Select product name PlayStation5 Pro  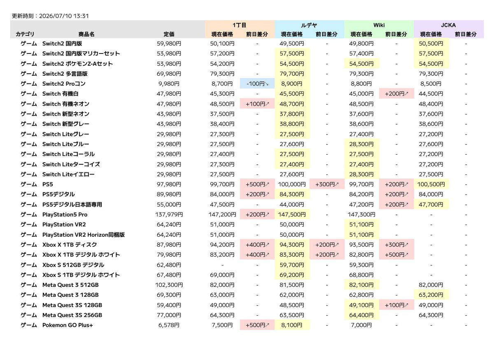tap(65, 214)
